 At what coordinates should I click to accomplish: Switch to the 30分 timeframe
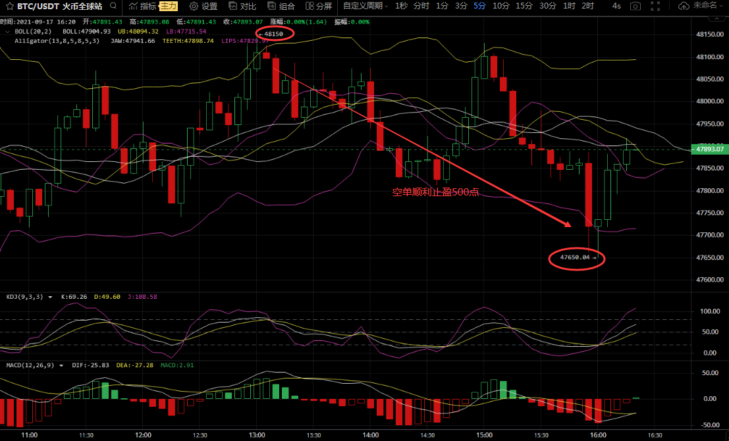tap(548, 6)
